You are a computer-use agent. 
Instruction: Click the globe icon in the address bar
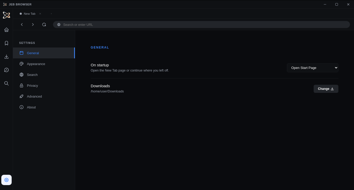pos(59,25)
